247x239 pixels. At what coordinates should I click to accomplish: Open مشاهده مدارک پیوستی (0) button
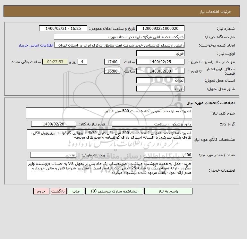tap(114, 191)
